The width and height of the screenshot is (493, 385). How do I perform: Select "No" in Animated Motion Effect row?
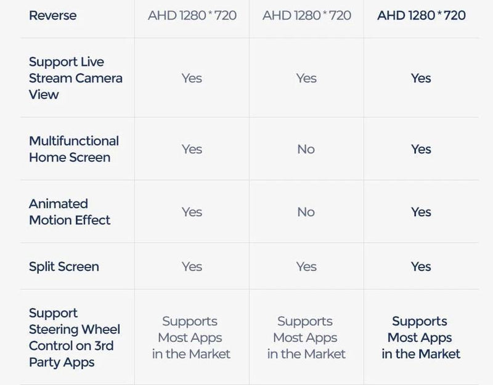point(306,212)
